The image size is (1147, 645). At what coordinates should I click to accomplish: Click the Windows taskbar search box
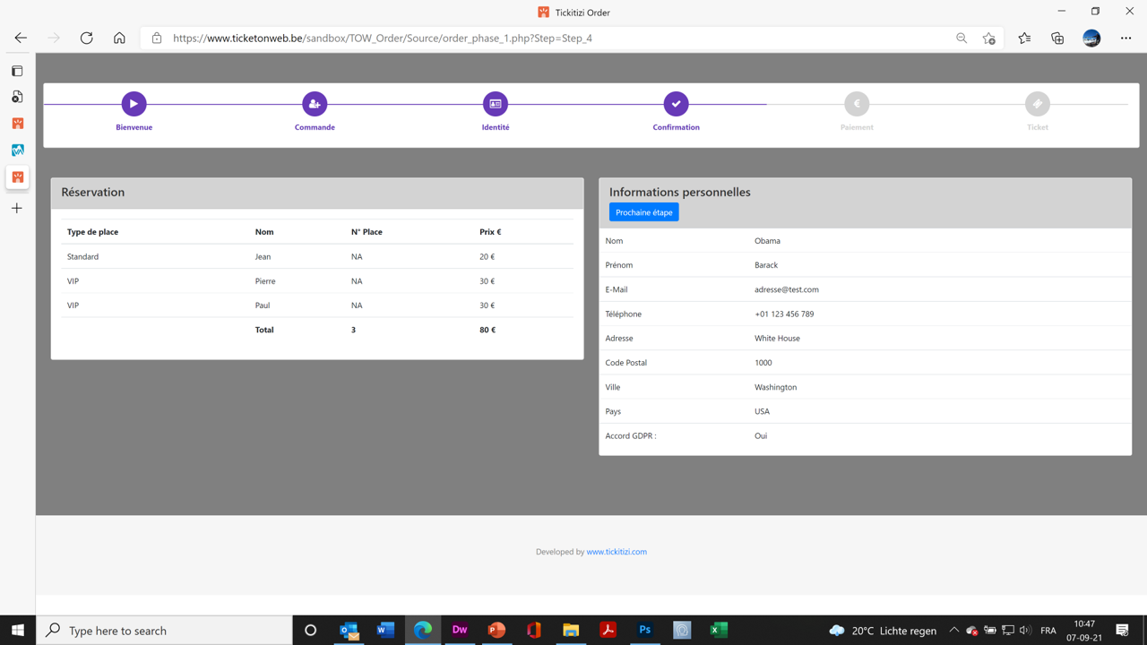[x=166, y=631]
